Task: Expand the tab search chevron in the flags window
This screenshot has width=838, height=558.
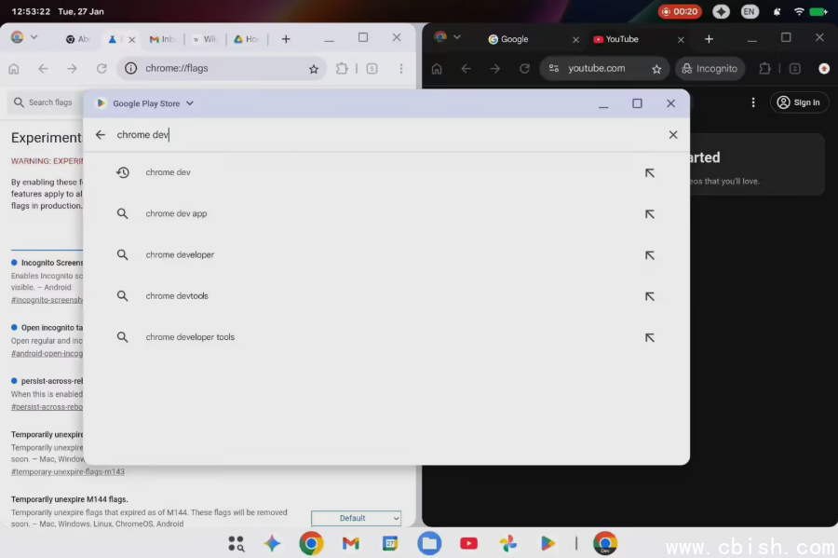Action: point(34,37)
